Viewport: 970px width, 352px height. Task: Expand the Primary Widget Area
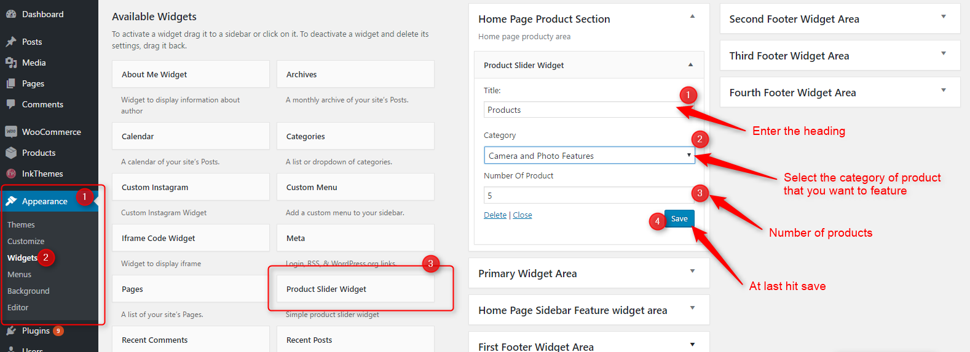(692, 271)
